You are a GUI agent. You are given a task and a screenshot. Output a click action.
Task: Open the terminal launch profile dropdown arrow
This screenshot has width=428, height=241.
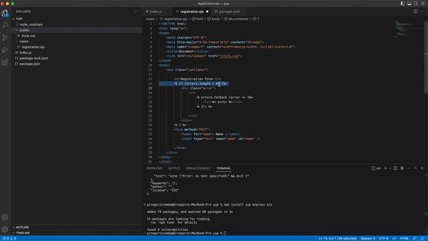[389, 168]
